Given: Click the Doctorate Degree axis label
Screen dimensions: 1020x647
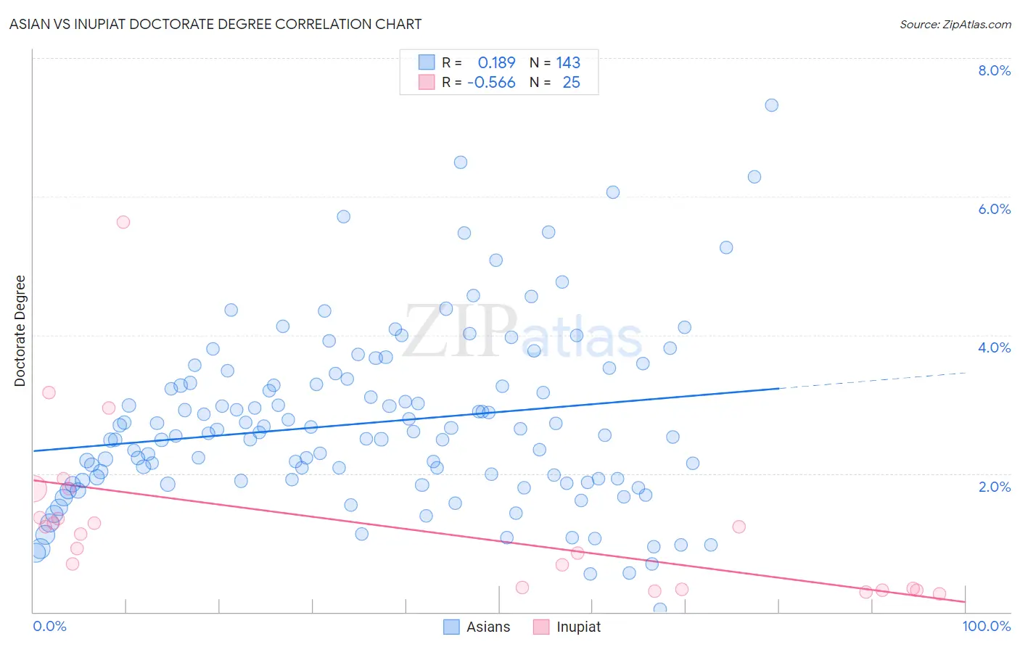Looking at the screenshot, I should point(20,331).
